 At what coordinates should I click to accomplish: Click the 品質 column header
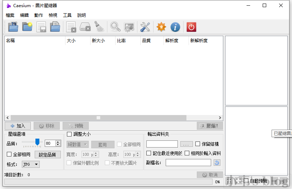click(x=152, y=40)
